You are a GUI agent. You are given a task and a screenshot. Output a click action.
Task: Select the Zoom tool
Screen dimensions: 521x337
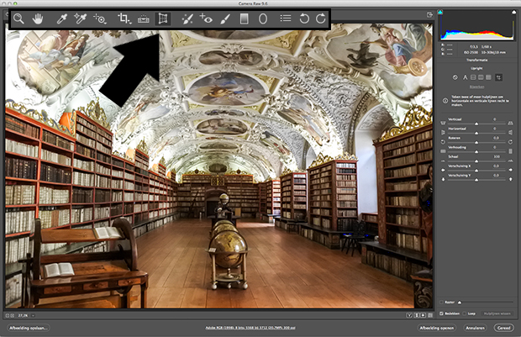click(18, 19)
